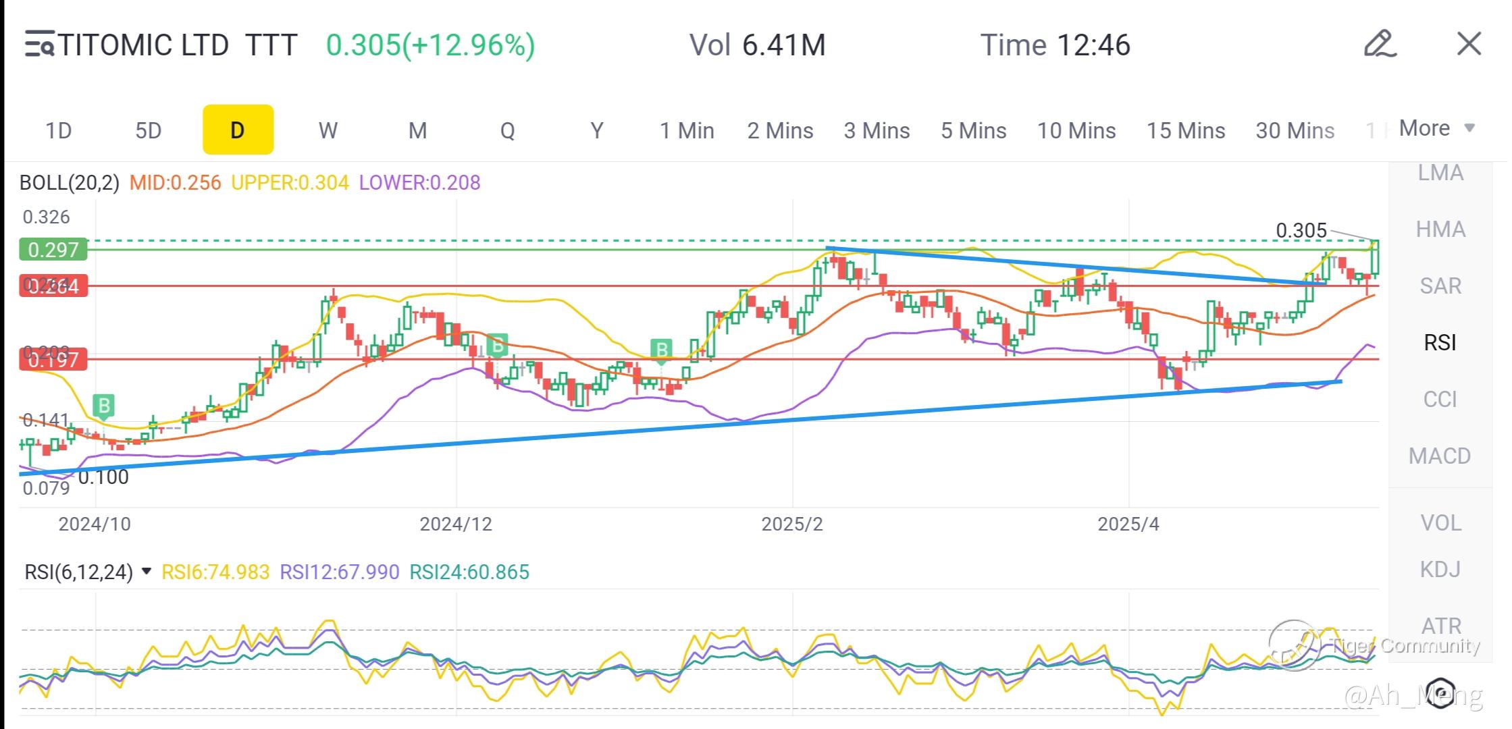Select the VOL indicator

pos(1440,523)
